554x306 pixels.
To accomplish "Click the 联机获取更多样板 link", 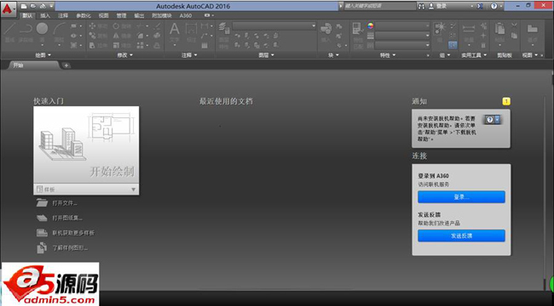I will [73, 233].
